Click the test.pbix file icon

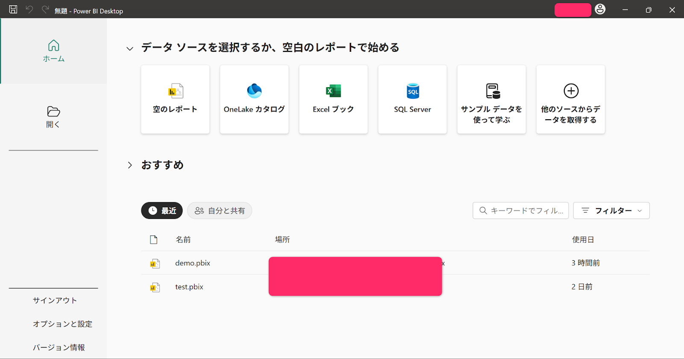tap(155, 288)
